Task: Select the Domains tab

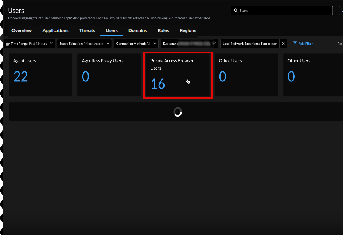Action: click(x=137, y=30)
